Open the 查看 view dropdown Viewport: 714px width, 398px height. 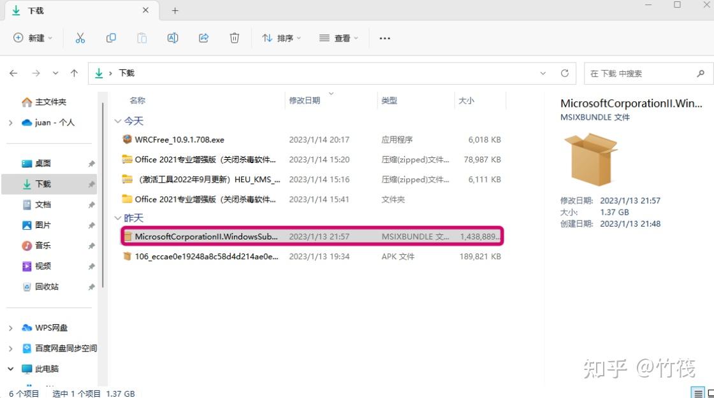(339, 38)
